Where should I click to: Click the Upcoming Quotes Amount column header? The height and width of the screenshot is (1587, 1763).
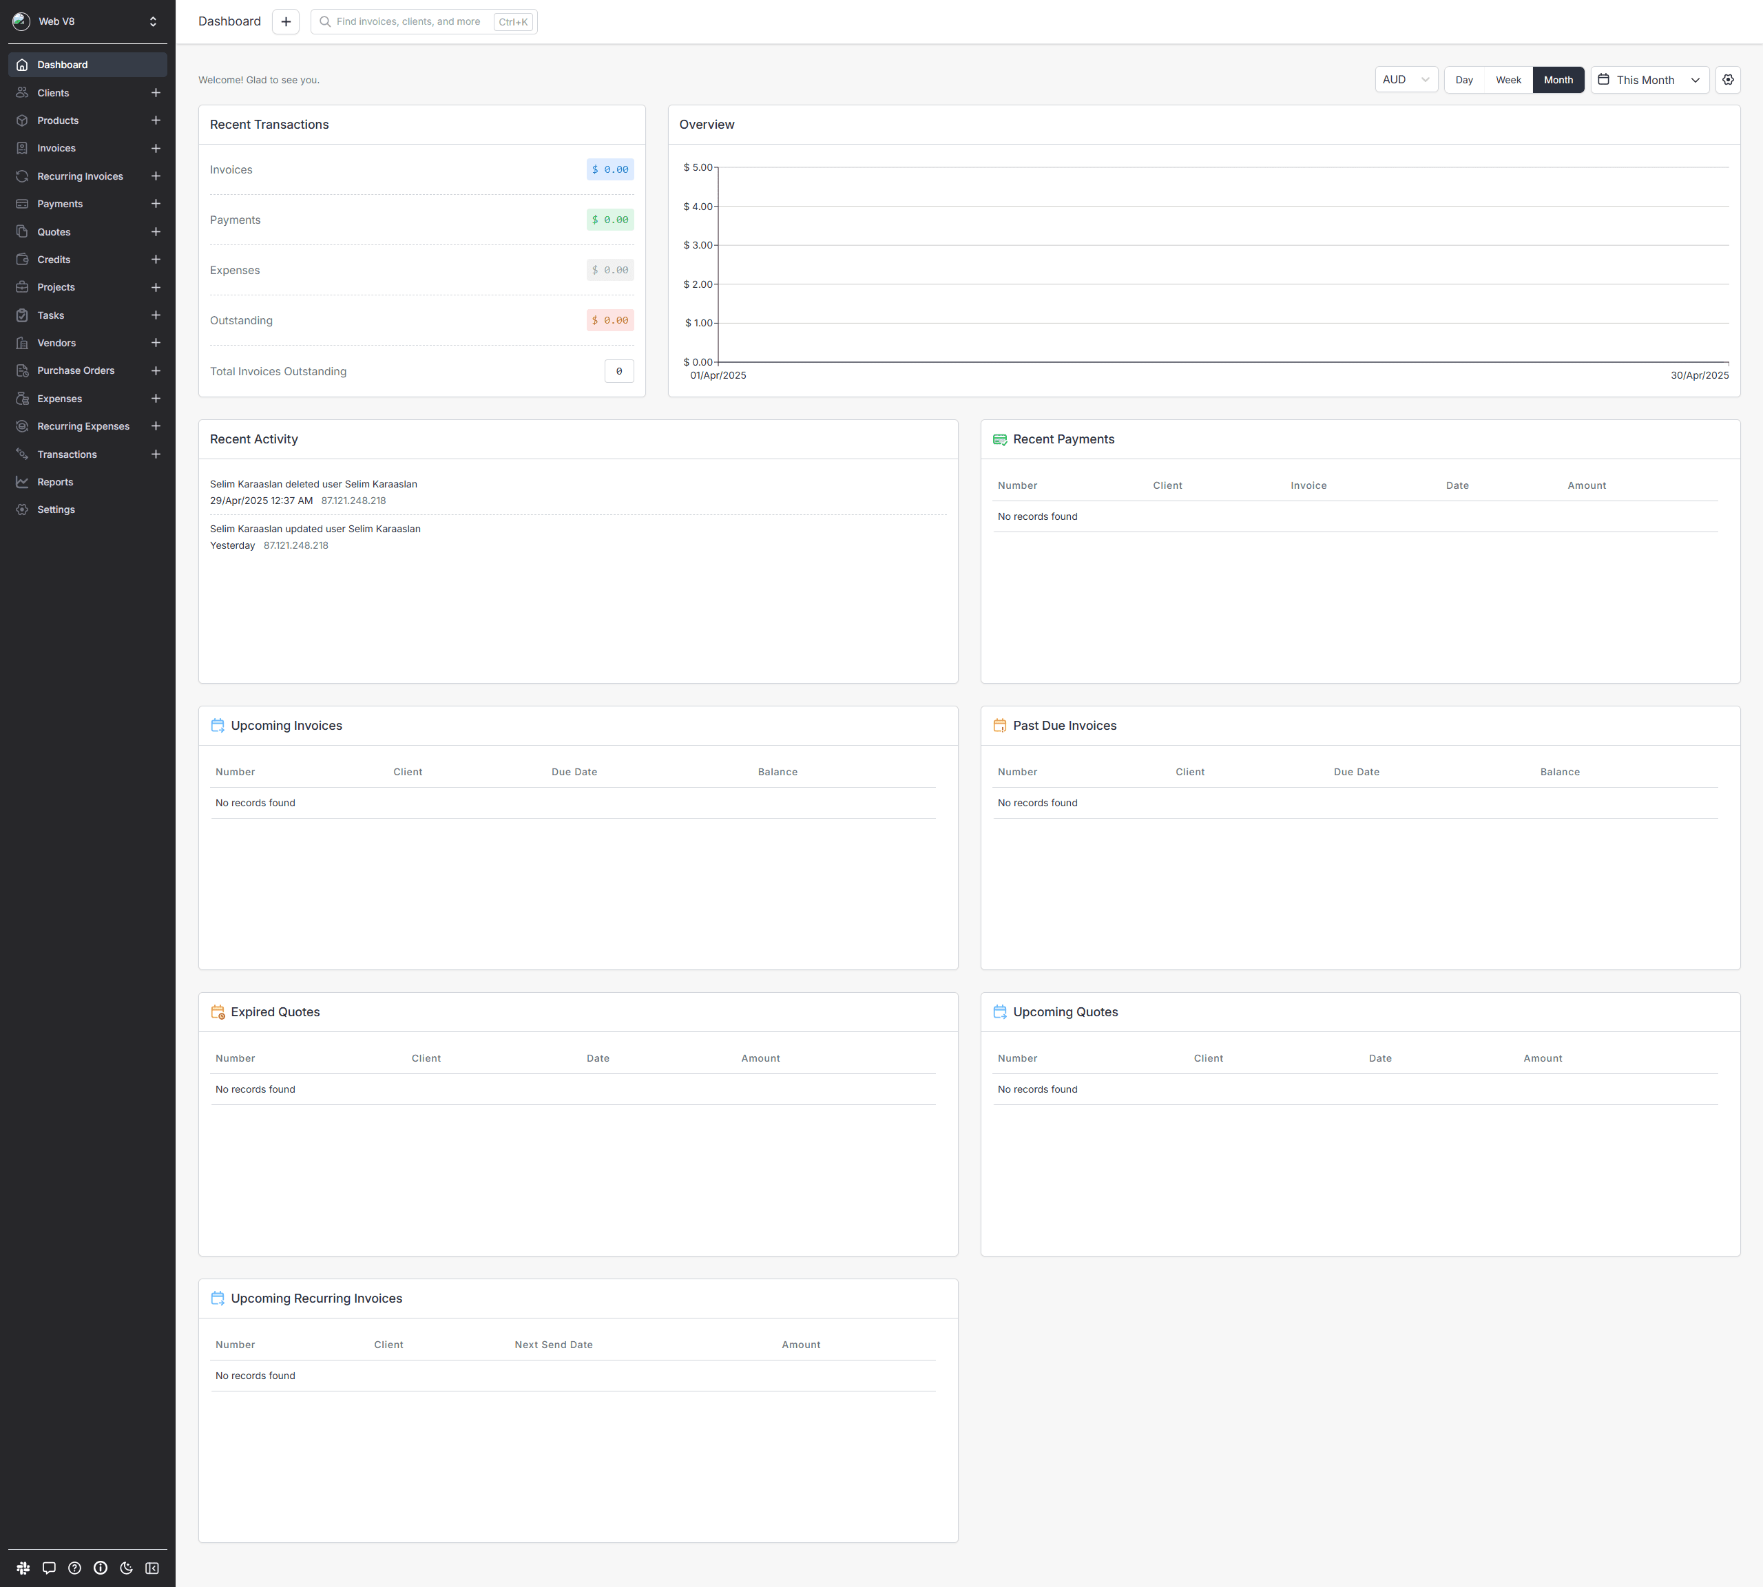pos(1543,1059)
